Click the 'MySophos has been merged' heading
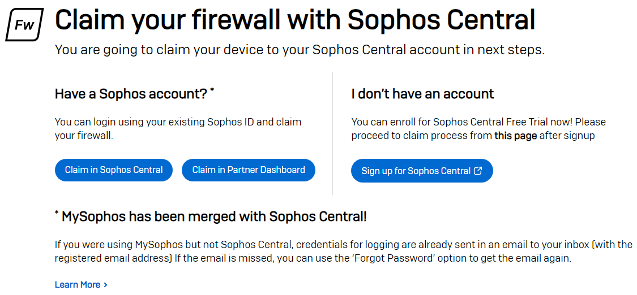This screenshot has height=295, width=637. [x=214, y=216]
